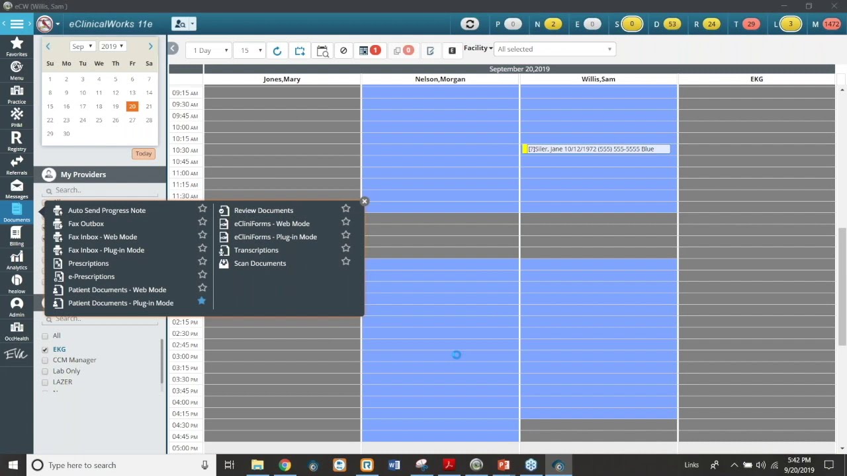Click the add appointment slot icon

(x=300, y=51)
